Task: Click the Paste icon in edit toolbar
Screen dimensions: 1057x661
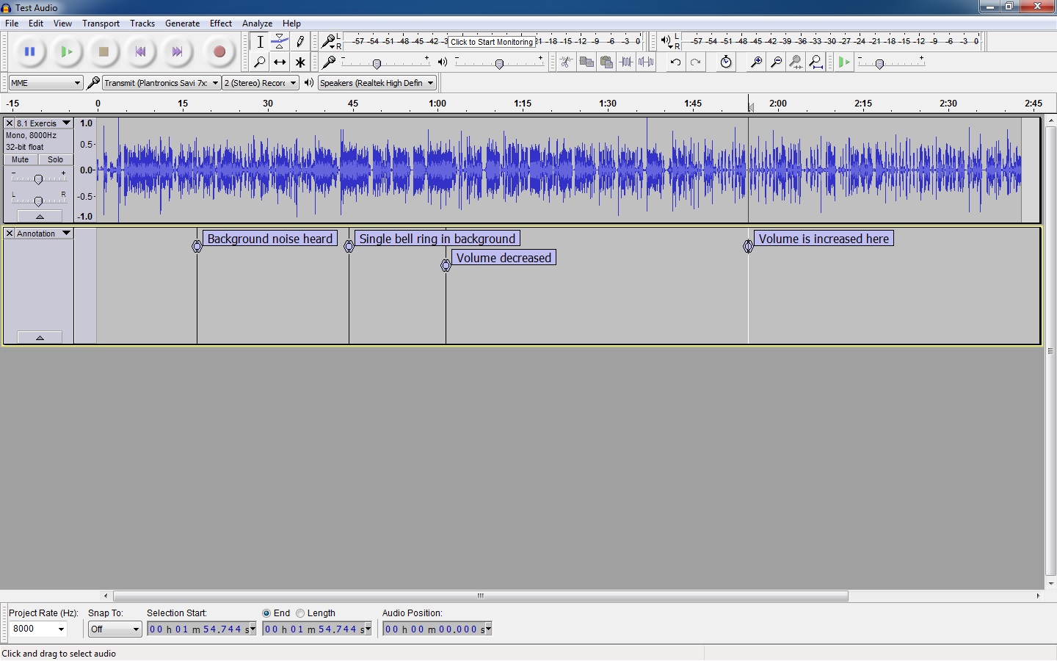Action: pyautogui.click(x=606, y=62)
